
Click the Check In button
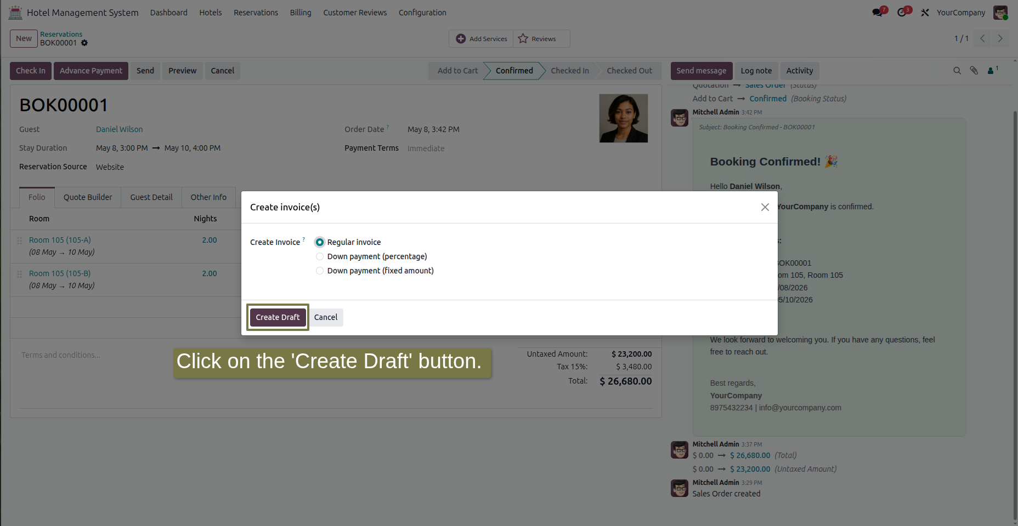click(x=31, y=71)
